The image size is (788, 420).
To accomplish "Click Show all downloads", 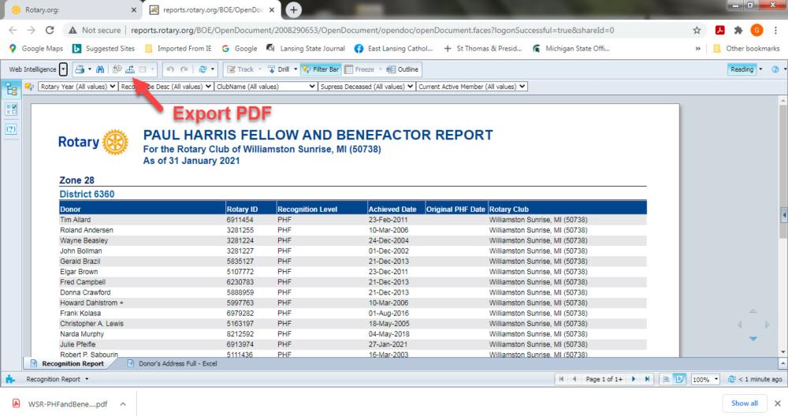I will click(x=745, y=403).
